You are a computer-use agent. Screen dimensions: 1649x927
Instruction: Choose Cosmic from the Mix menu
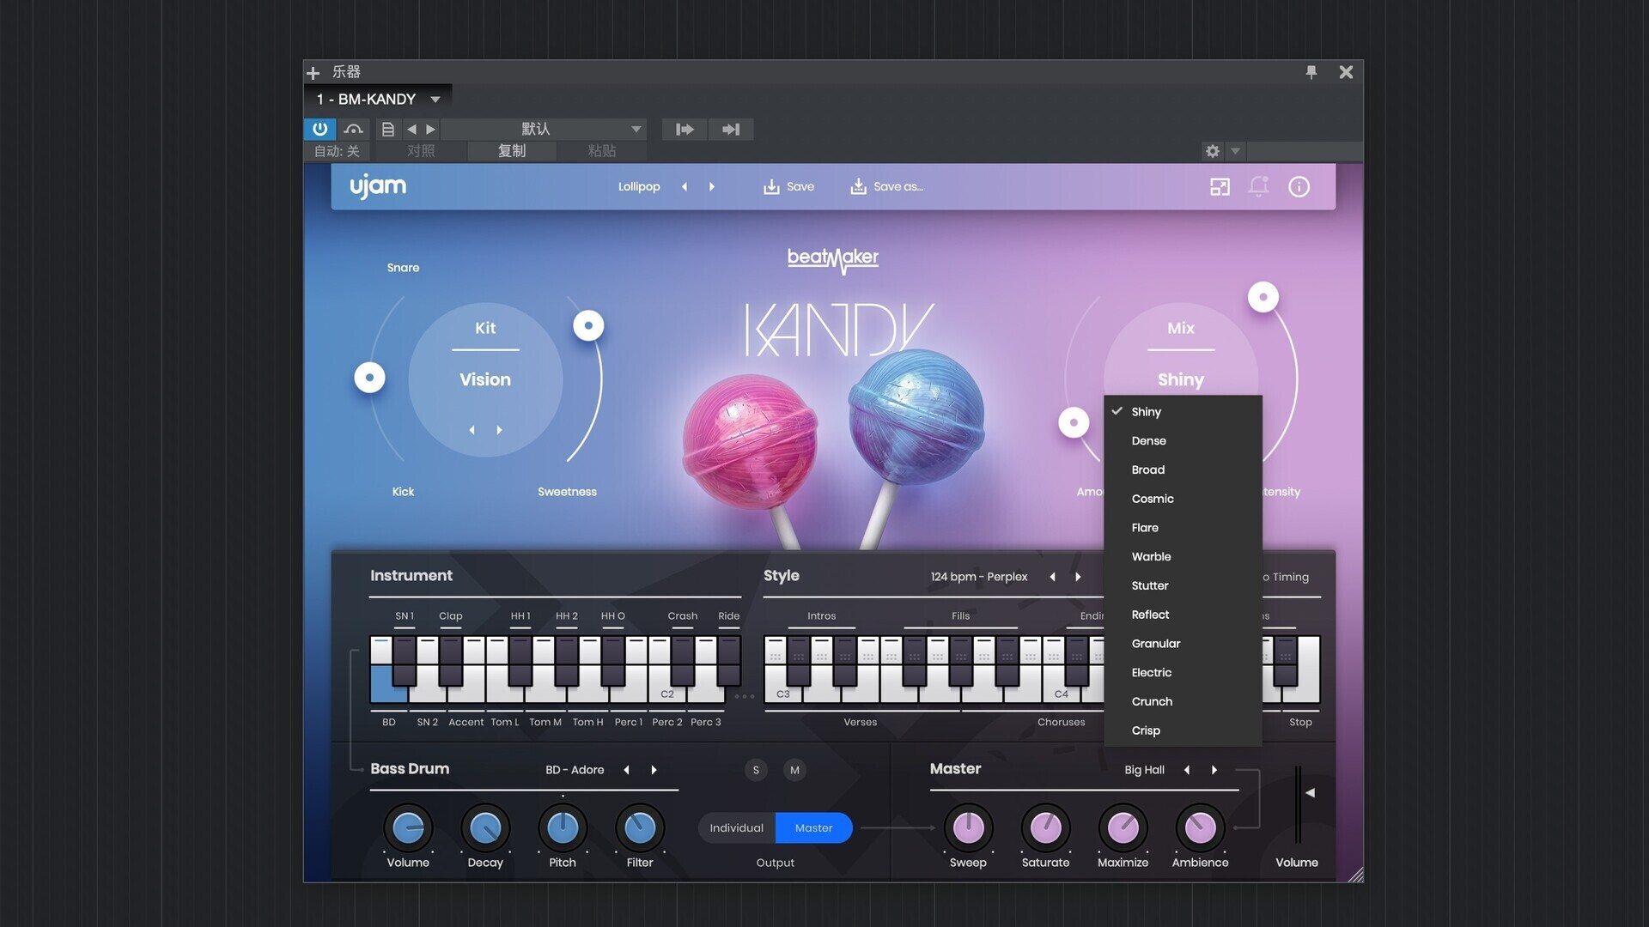coord(1183,499)
